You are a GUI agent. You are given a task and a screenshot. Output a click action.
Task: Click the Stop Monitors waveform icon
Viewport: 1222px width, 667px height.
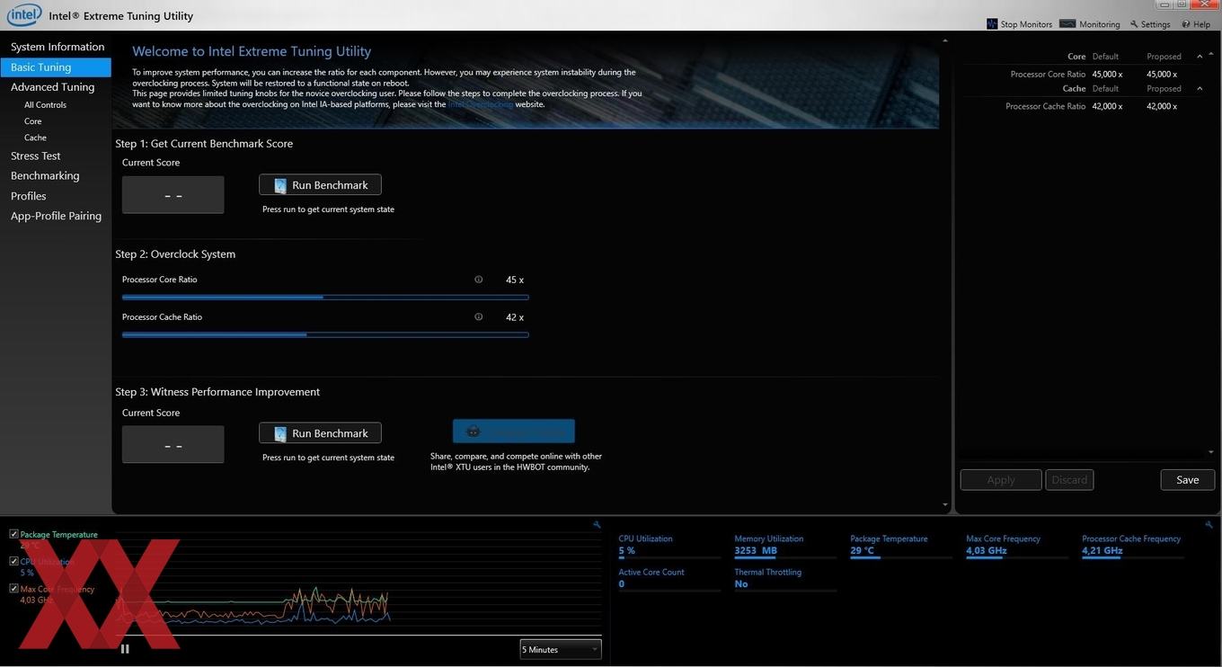[x=992, y=24]
